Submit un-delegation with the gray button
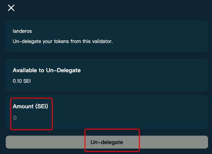Screen dimensions: 212x154 pyautogui.click(x=107, y=142)
